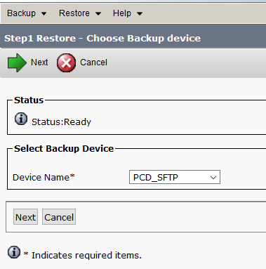Click the bottom Cancel button
Screen dimensions: 266x269
(x=59, y=217)
